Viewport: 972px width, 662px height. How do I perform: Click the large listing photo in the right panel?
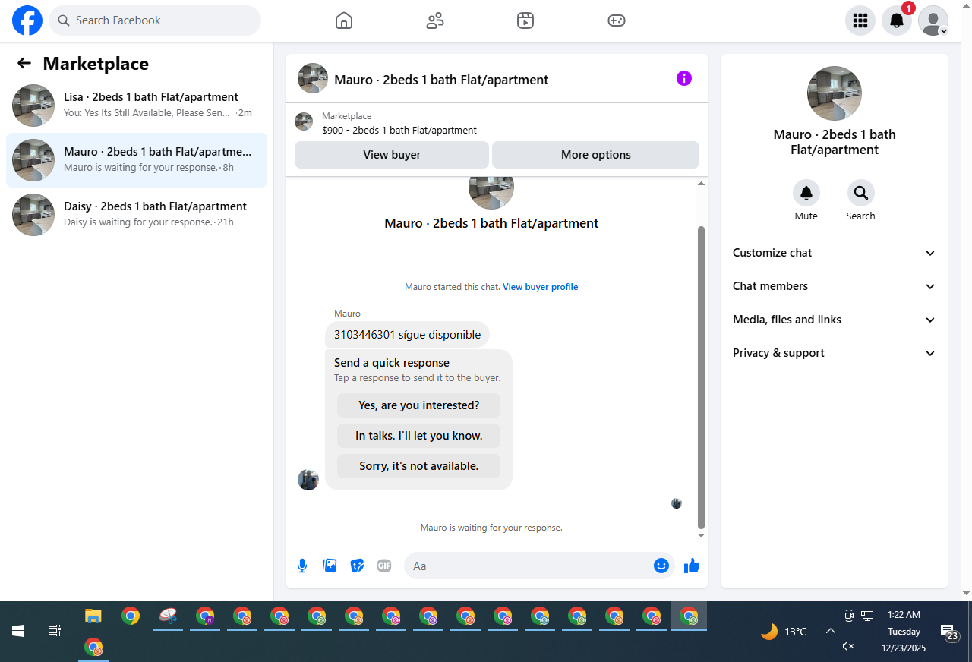pyautogui.click(x=835, y=93)
